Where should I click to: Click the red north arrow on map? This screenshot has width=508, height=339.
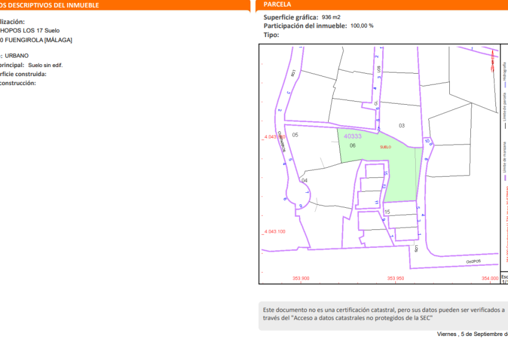click(492, 59)
